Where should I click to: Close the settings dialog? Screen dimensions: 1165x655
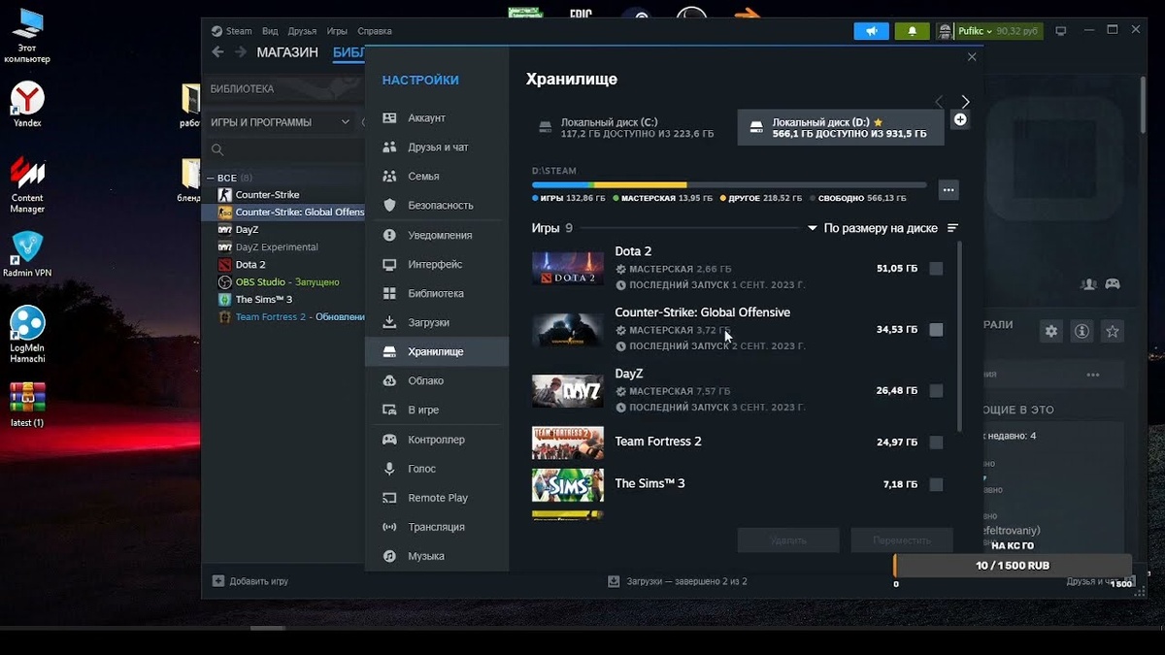(x=972, y=57)
